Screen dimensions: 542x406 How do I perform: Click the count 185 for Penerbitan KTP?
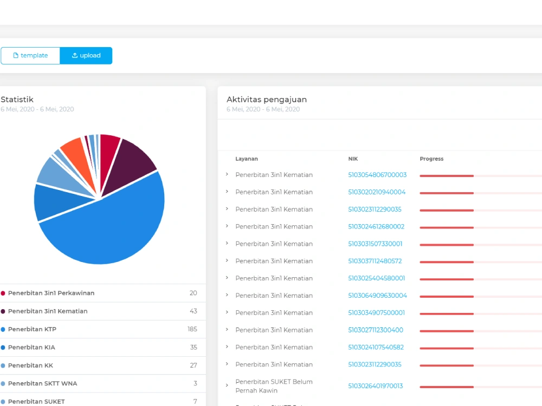pos(192,329)
